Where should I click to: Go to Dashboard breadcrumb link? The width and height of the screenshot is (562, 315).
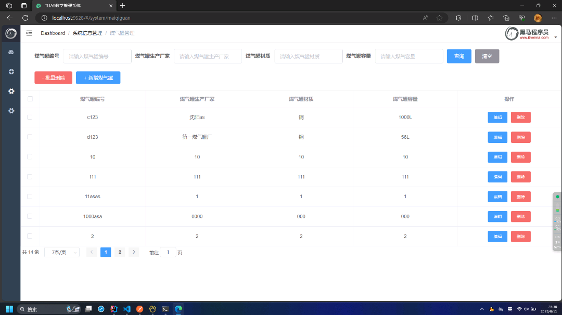click(x=53, y=33)
